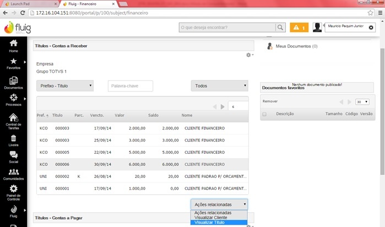Open a new browser tab
The width and height of the screenshot is (385, 227).
tap(123, 4)
